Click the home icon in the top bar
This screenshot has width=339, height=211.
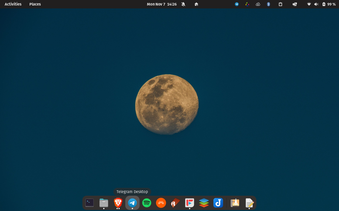coord(196,4)
